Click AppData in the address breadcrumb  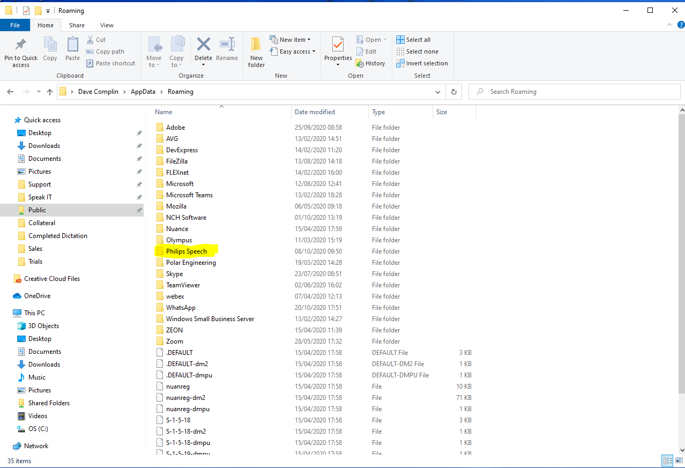tap(143, 92)
